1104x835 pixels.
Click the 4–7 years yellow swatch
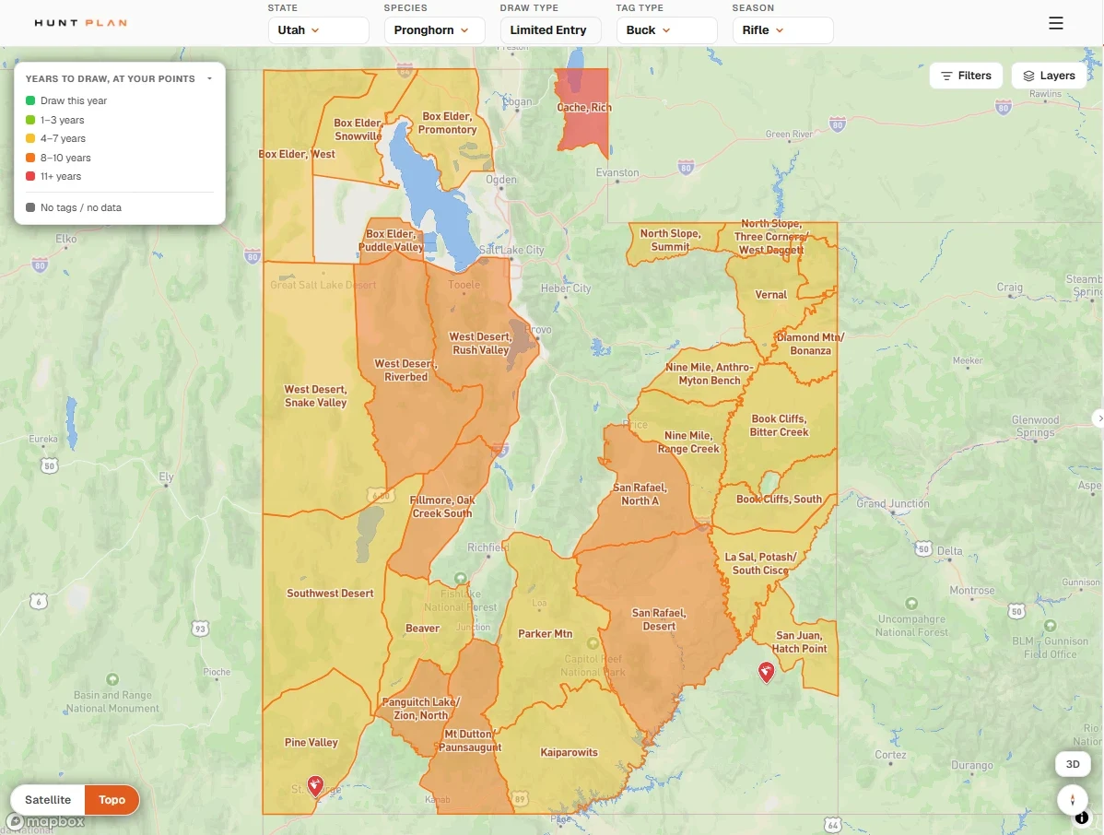tap(30, 138)
